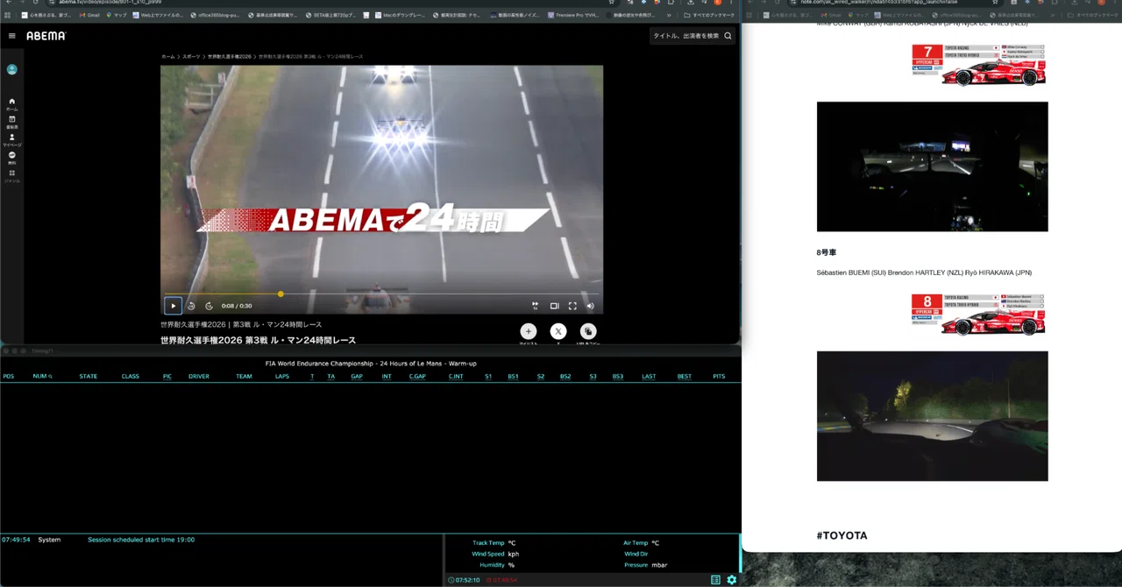Click the car 7 onboard night photo
The image size is (1122, 587).
pos(932,166)
